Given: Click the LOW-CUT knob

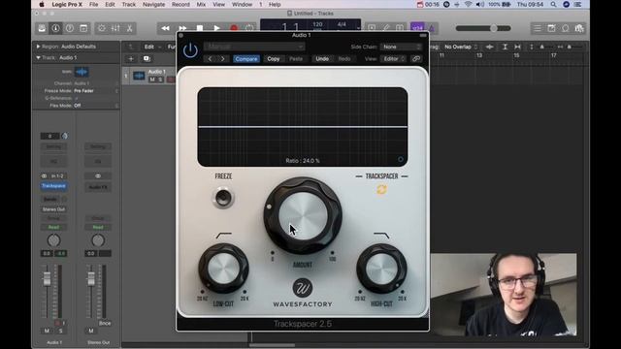Looking at the screenshot, I should coord(223,269).
